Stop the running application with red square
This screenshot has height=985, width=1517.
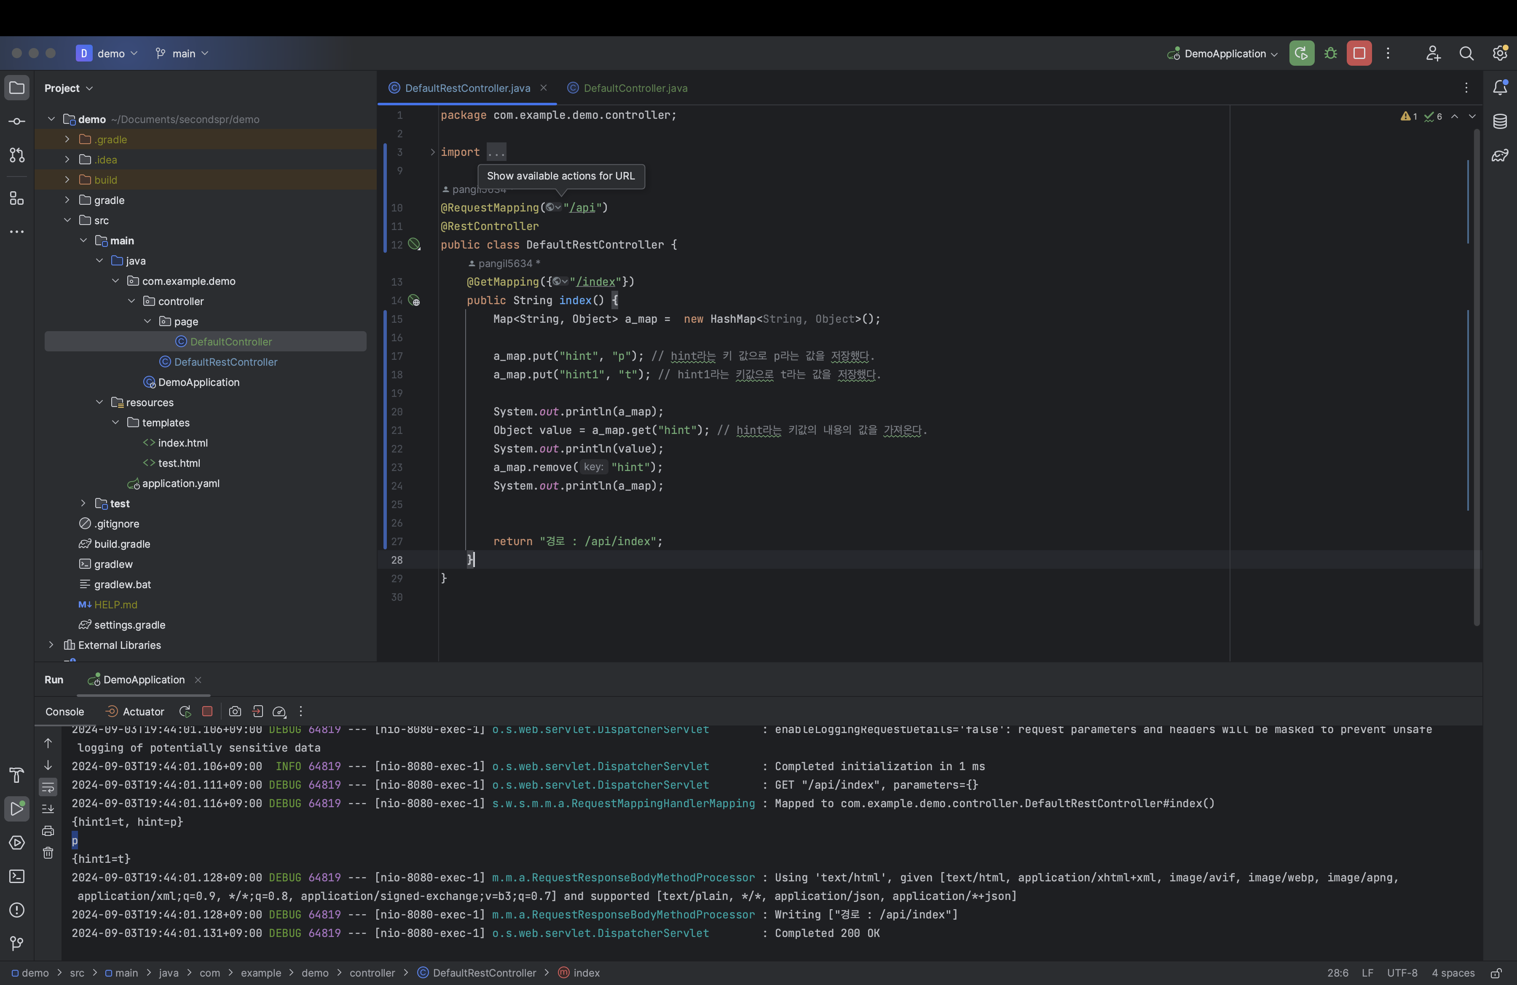pos(1358,54)
